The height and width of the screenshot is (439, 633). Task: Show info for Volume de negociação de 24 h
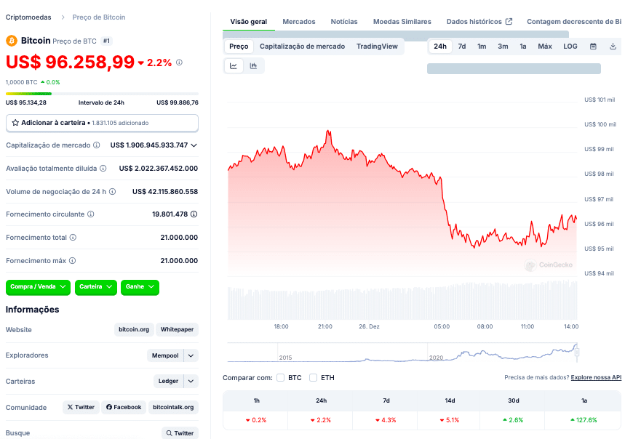(x=112, y=192)
